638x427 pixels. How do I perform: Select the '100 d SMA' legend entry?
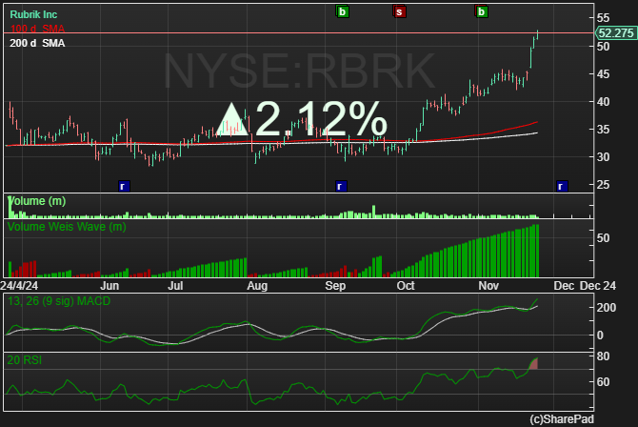[x=37, y=29]
